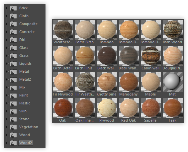This screenshot has height=152, width=188.
Task: Select the Teak material preview
Action: coord(173,108)
